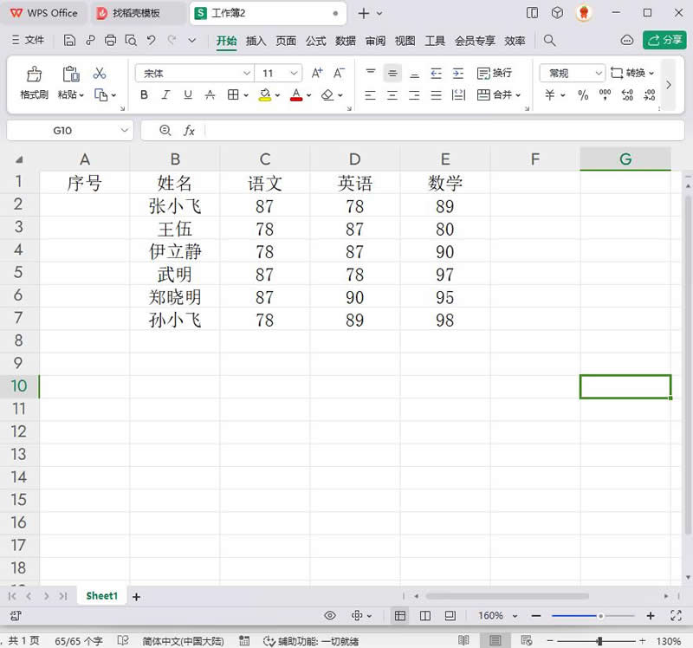Open the font family dropdown showing 宋体
This screenshot has height=648, width=693.
pyautogui.click(x=247, y=73)
